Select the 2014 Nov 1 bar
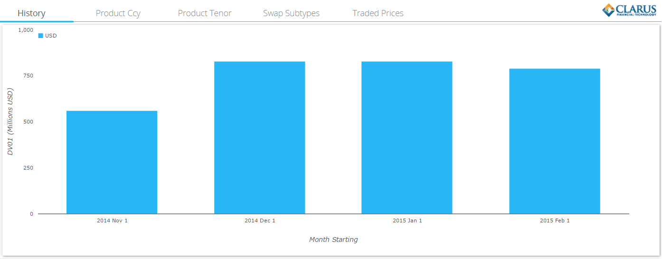 [112, 162]
